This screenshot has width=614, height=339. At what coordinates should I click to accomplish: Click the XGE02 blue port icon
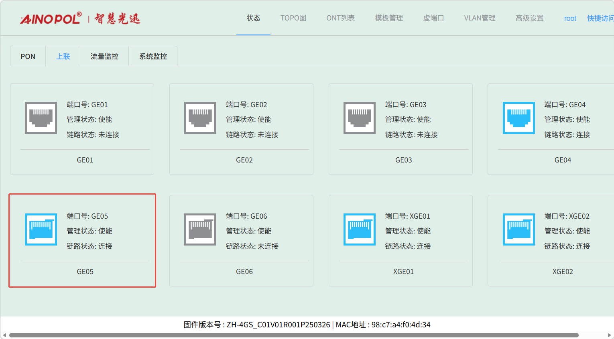pos(519,229)
